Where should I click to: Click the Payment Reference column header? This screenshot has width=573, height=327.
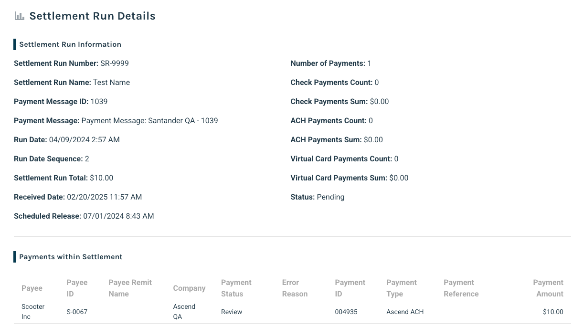[461, 288]
